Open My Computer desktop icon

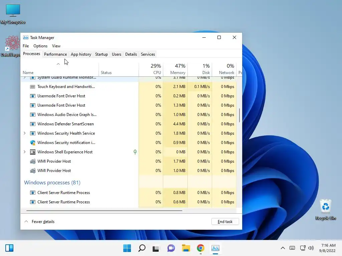13,14
